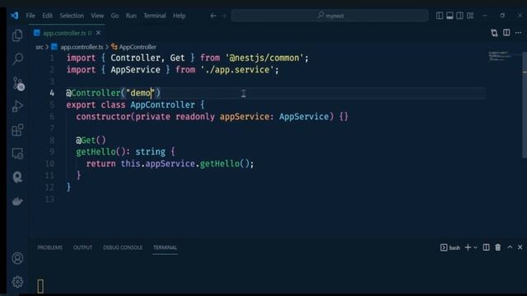
Task: Switch to the Debug Console panel tab
Action: (x=123, y=247)
